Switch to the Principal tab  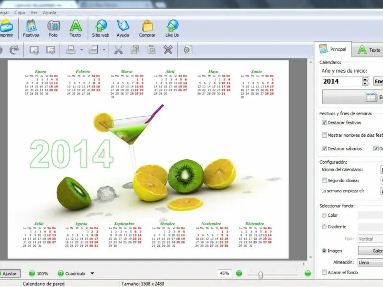pyautogui.click(x=333, y=49)
